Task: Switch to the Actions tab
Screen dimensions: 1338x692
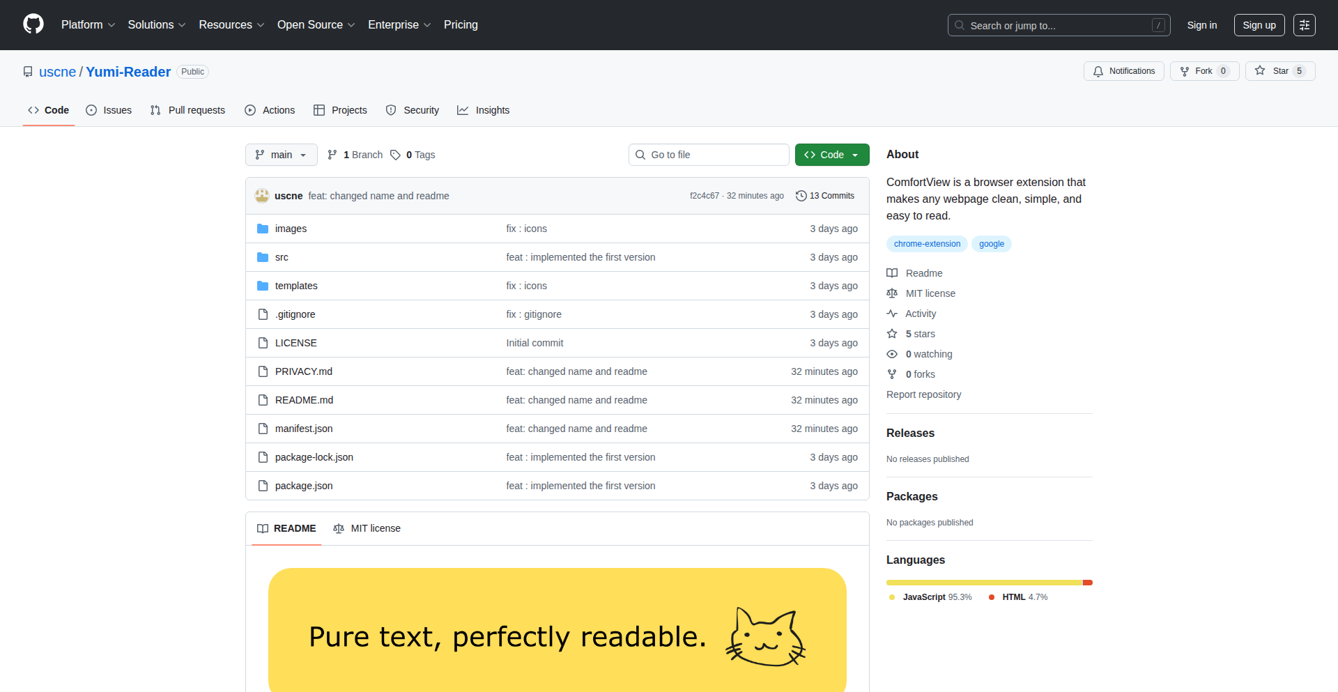Action: point(270,110)
